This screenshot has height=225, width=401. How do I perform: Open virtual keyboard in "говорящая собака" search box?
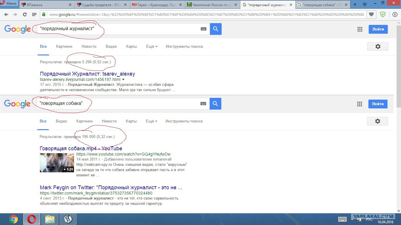[203, 103]
